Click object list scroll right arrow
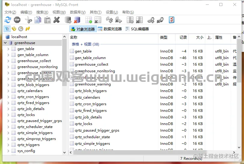 coord(234,152)
